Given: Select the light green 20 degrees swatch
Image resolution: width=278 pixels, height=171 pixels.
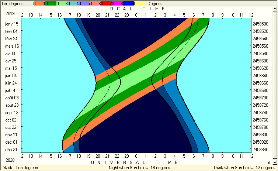Looking at the screenshot, I should [62, 4].
